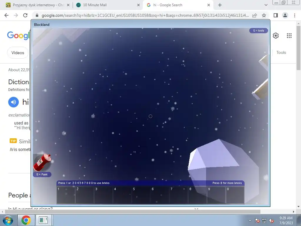Close the 'hi - Google Search' tab
This screenshot has height=226, width=301.
[209, 5]
